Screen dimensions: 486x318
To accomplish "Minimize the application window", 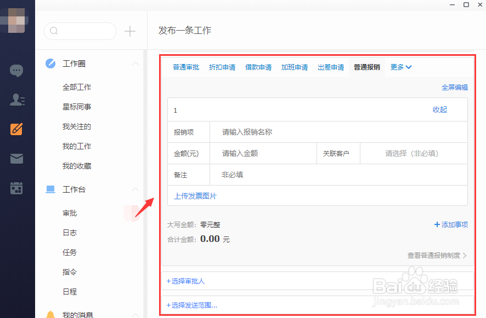I will [452, 5].
